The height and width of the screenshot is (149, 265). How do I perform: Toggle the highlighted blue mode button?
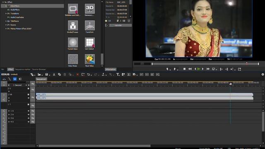[15, 79]
